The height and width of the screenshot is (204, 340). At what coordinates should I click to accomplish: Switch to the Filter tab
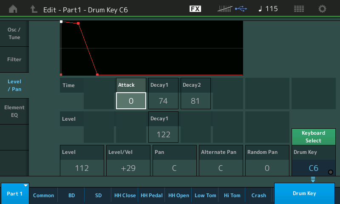click(14, 59)
